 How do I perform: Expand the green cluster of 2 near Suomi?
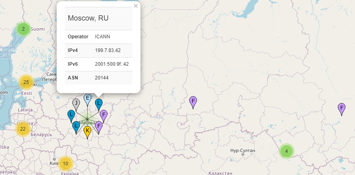[x=23, y=29]
